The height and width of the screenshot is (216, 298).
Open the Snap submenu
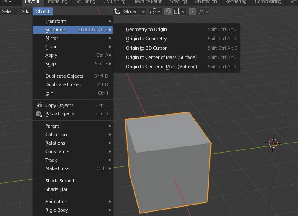coord(73,64)
